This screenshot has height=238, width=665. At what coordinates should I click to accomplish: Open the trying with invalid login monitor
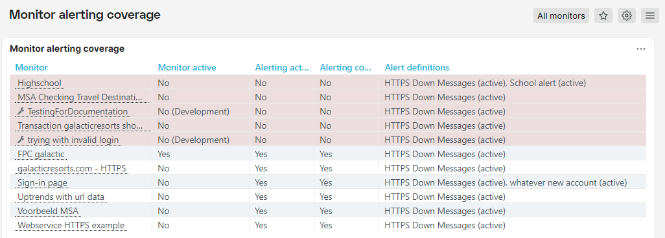tap(73, 140)
